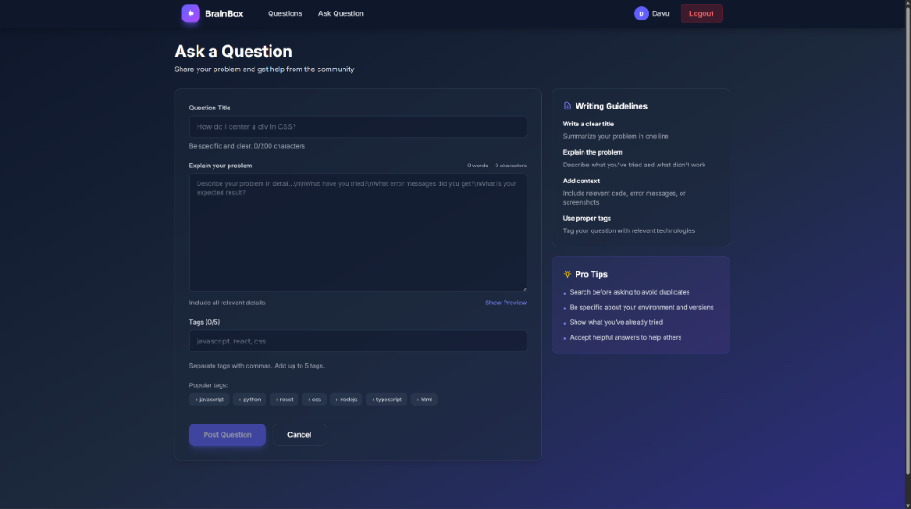Image resolution: width=911 pixels, height=509 pixels.
Task: Add the typescript popular tag
Action: [x=386, y=400]
